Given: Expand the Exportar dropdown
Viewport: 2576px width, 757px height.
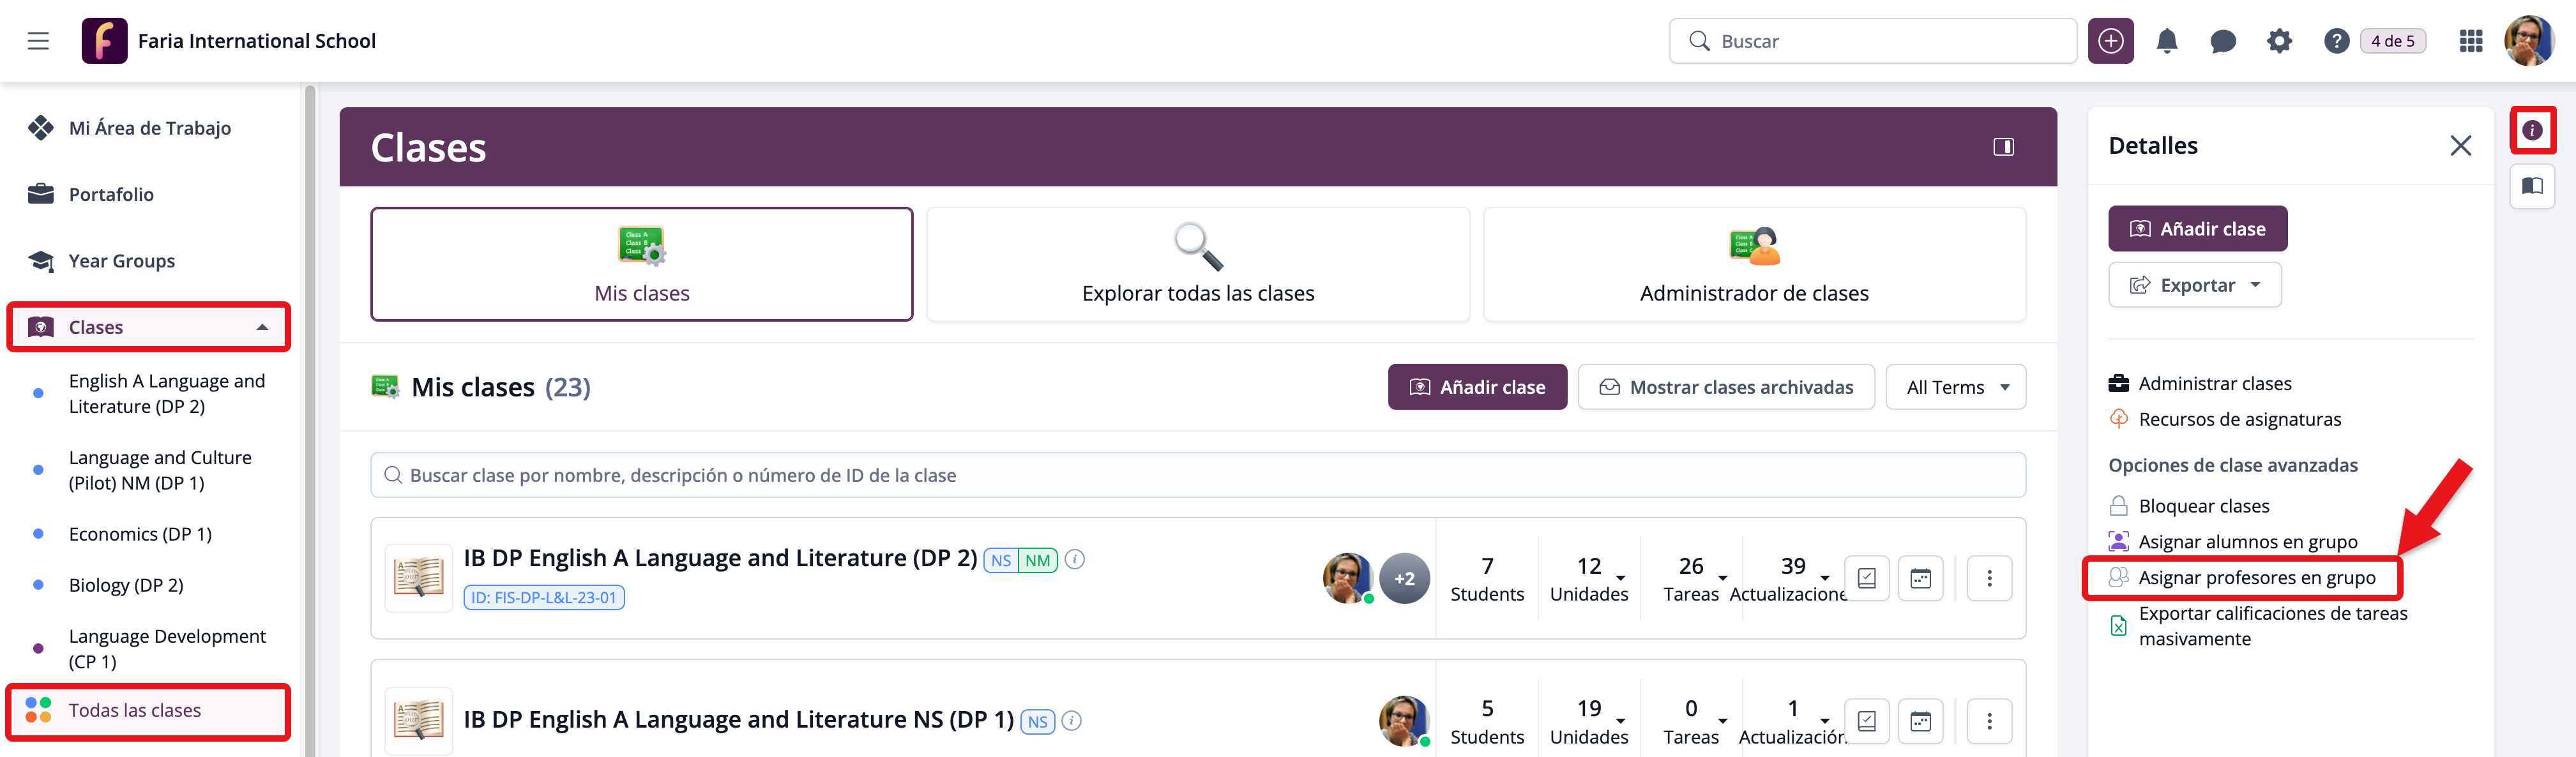Looking at the screenshot, I should [2194, 285].
